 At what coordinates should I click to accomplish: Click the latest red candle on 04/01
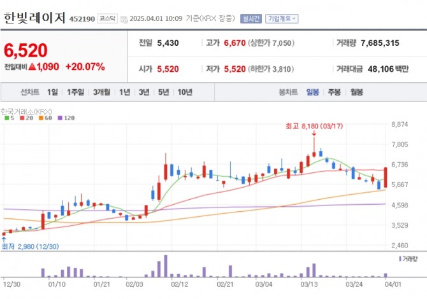[x=386, y=177]
